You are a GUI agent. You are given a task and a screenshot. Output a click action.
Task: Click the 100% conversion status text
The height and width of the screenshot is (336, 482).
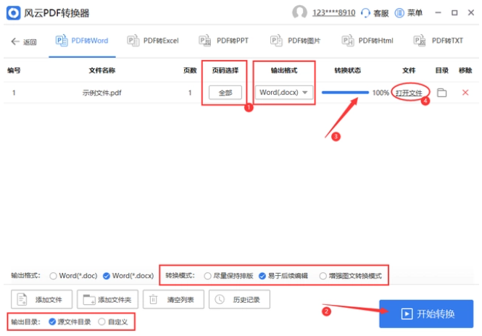[381, 93]
